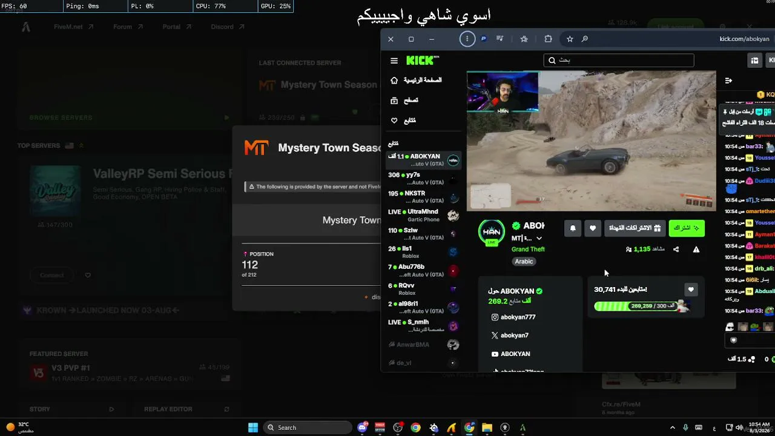Open al98ri1 channel in sidebar
775x436 pixels.
tap(424, 307)
